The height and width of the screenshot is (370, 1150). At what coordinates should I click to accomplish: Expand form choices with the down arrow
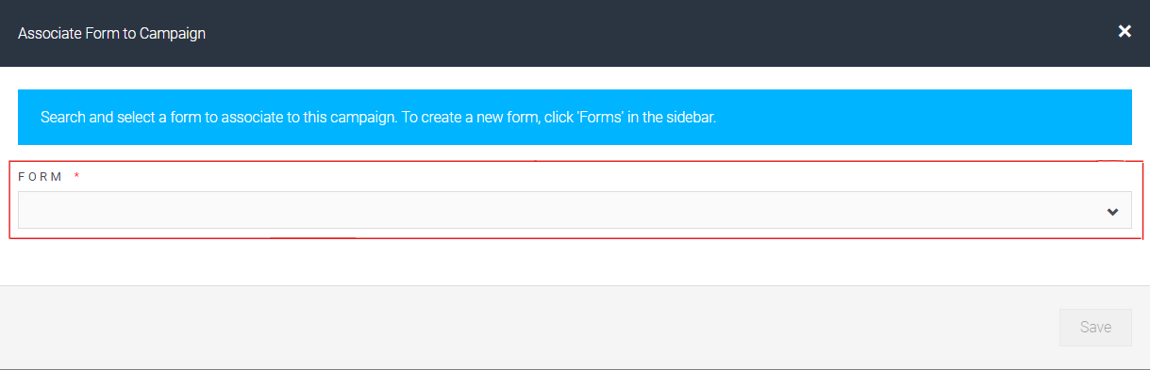(x=1112, y=212)
